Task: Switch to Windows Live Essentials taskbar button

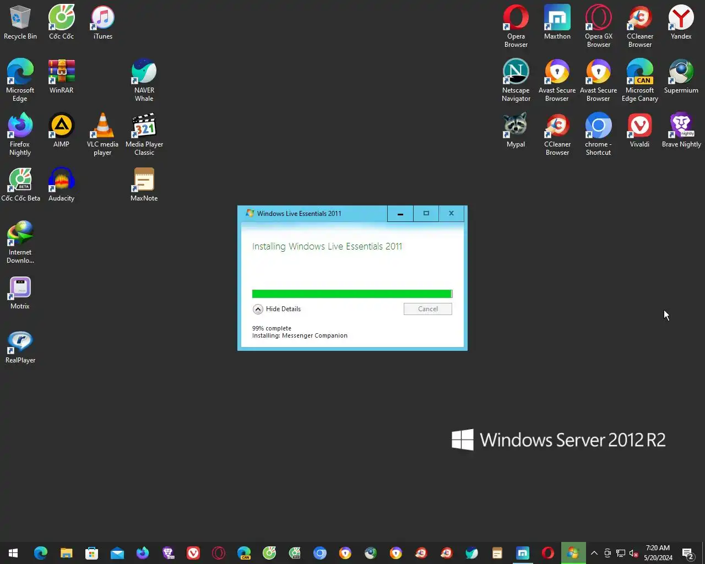Action: 573,553
